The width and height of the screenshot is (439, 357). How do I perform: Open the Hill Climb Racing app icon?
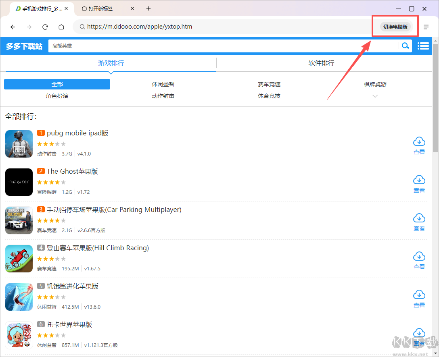[x=19, y=259]
